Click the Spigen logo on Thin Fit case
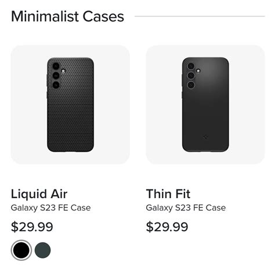 205,137
